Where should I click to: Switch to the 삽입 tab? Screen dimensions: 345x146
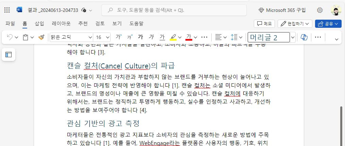click(x=39, y=23)
